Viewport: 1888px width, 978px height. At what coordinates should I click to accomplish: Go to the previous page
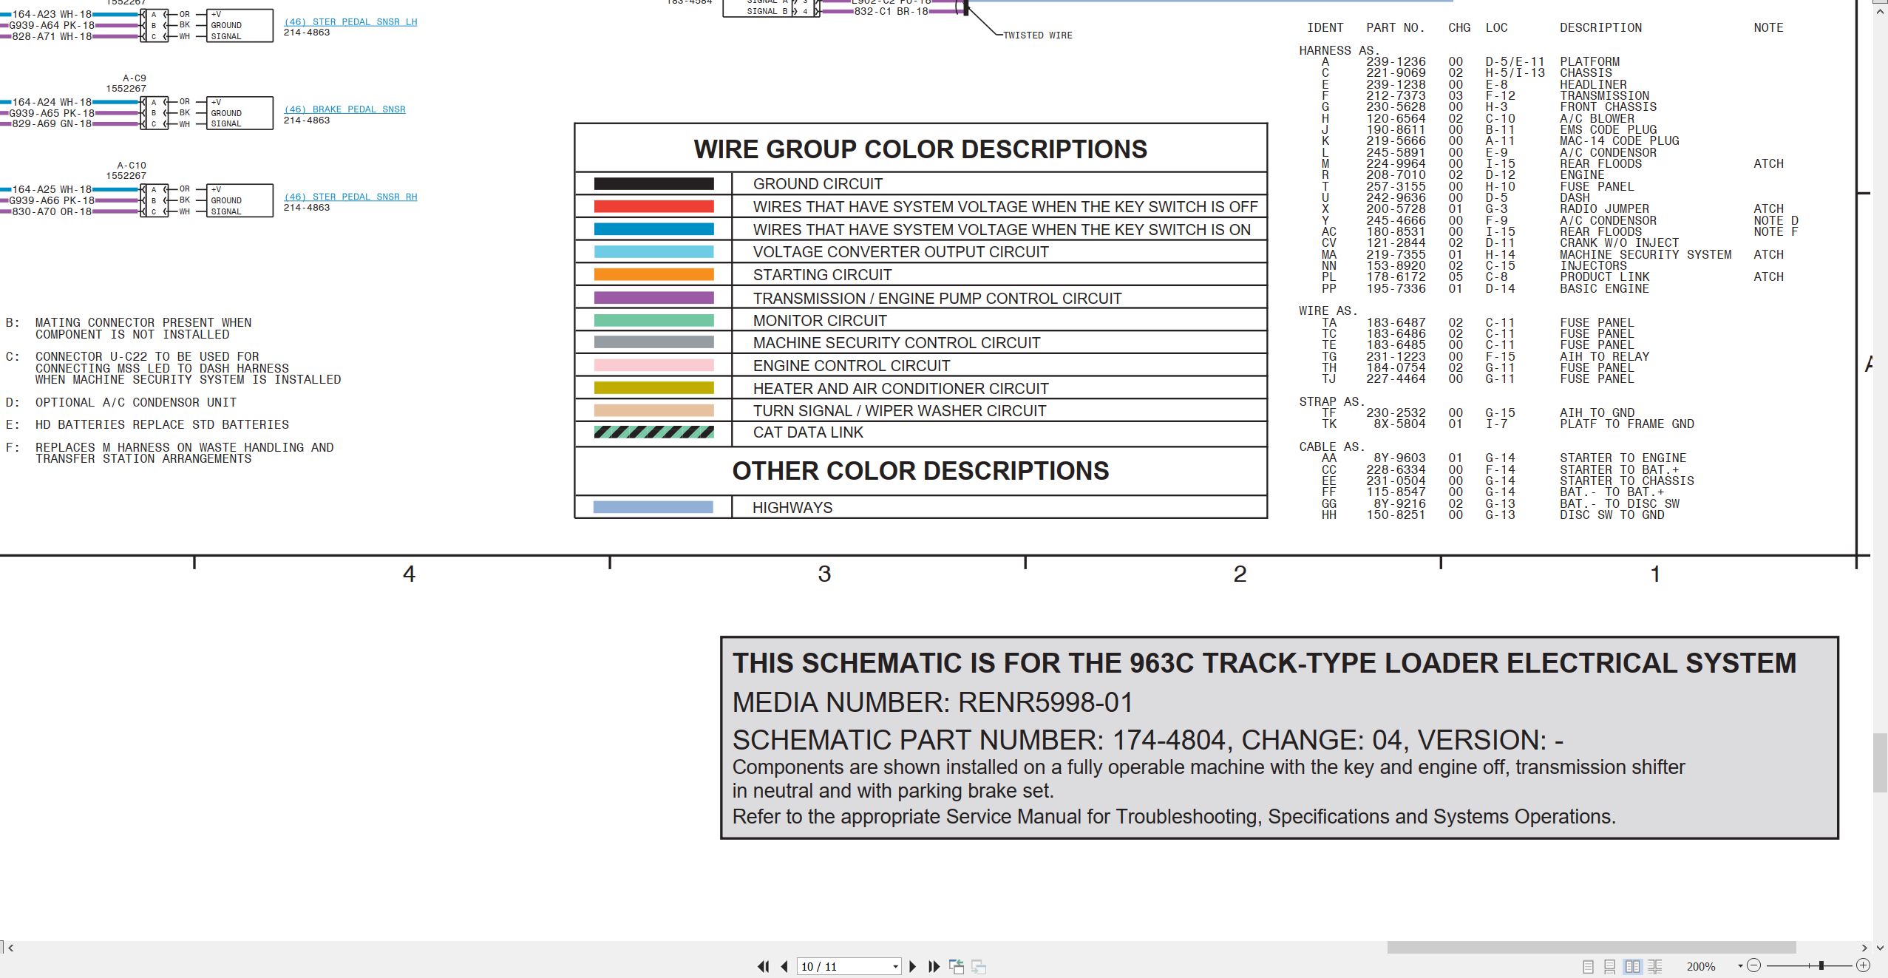(784, 966)
